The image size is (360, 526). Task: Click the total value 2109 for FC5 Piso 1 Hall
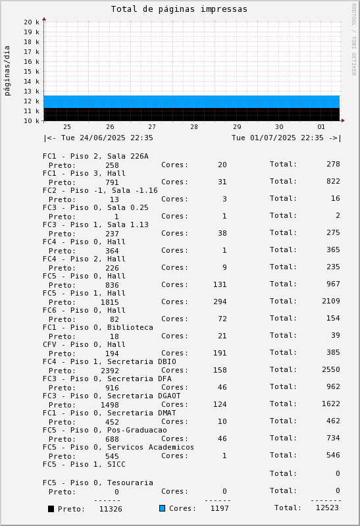(331, 301)
